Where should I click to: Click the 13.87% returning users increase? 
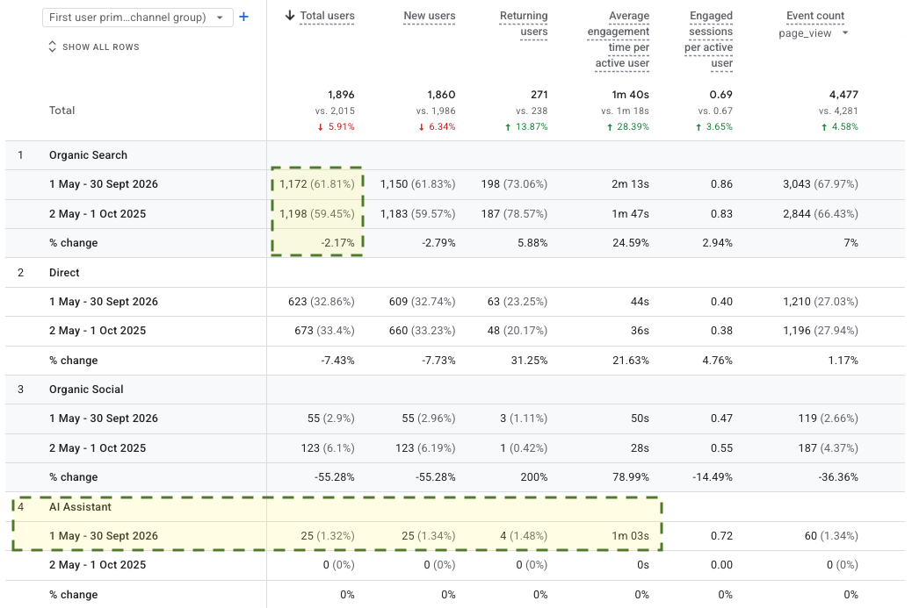(x=526, y=126)
